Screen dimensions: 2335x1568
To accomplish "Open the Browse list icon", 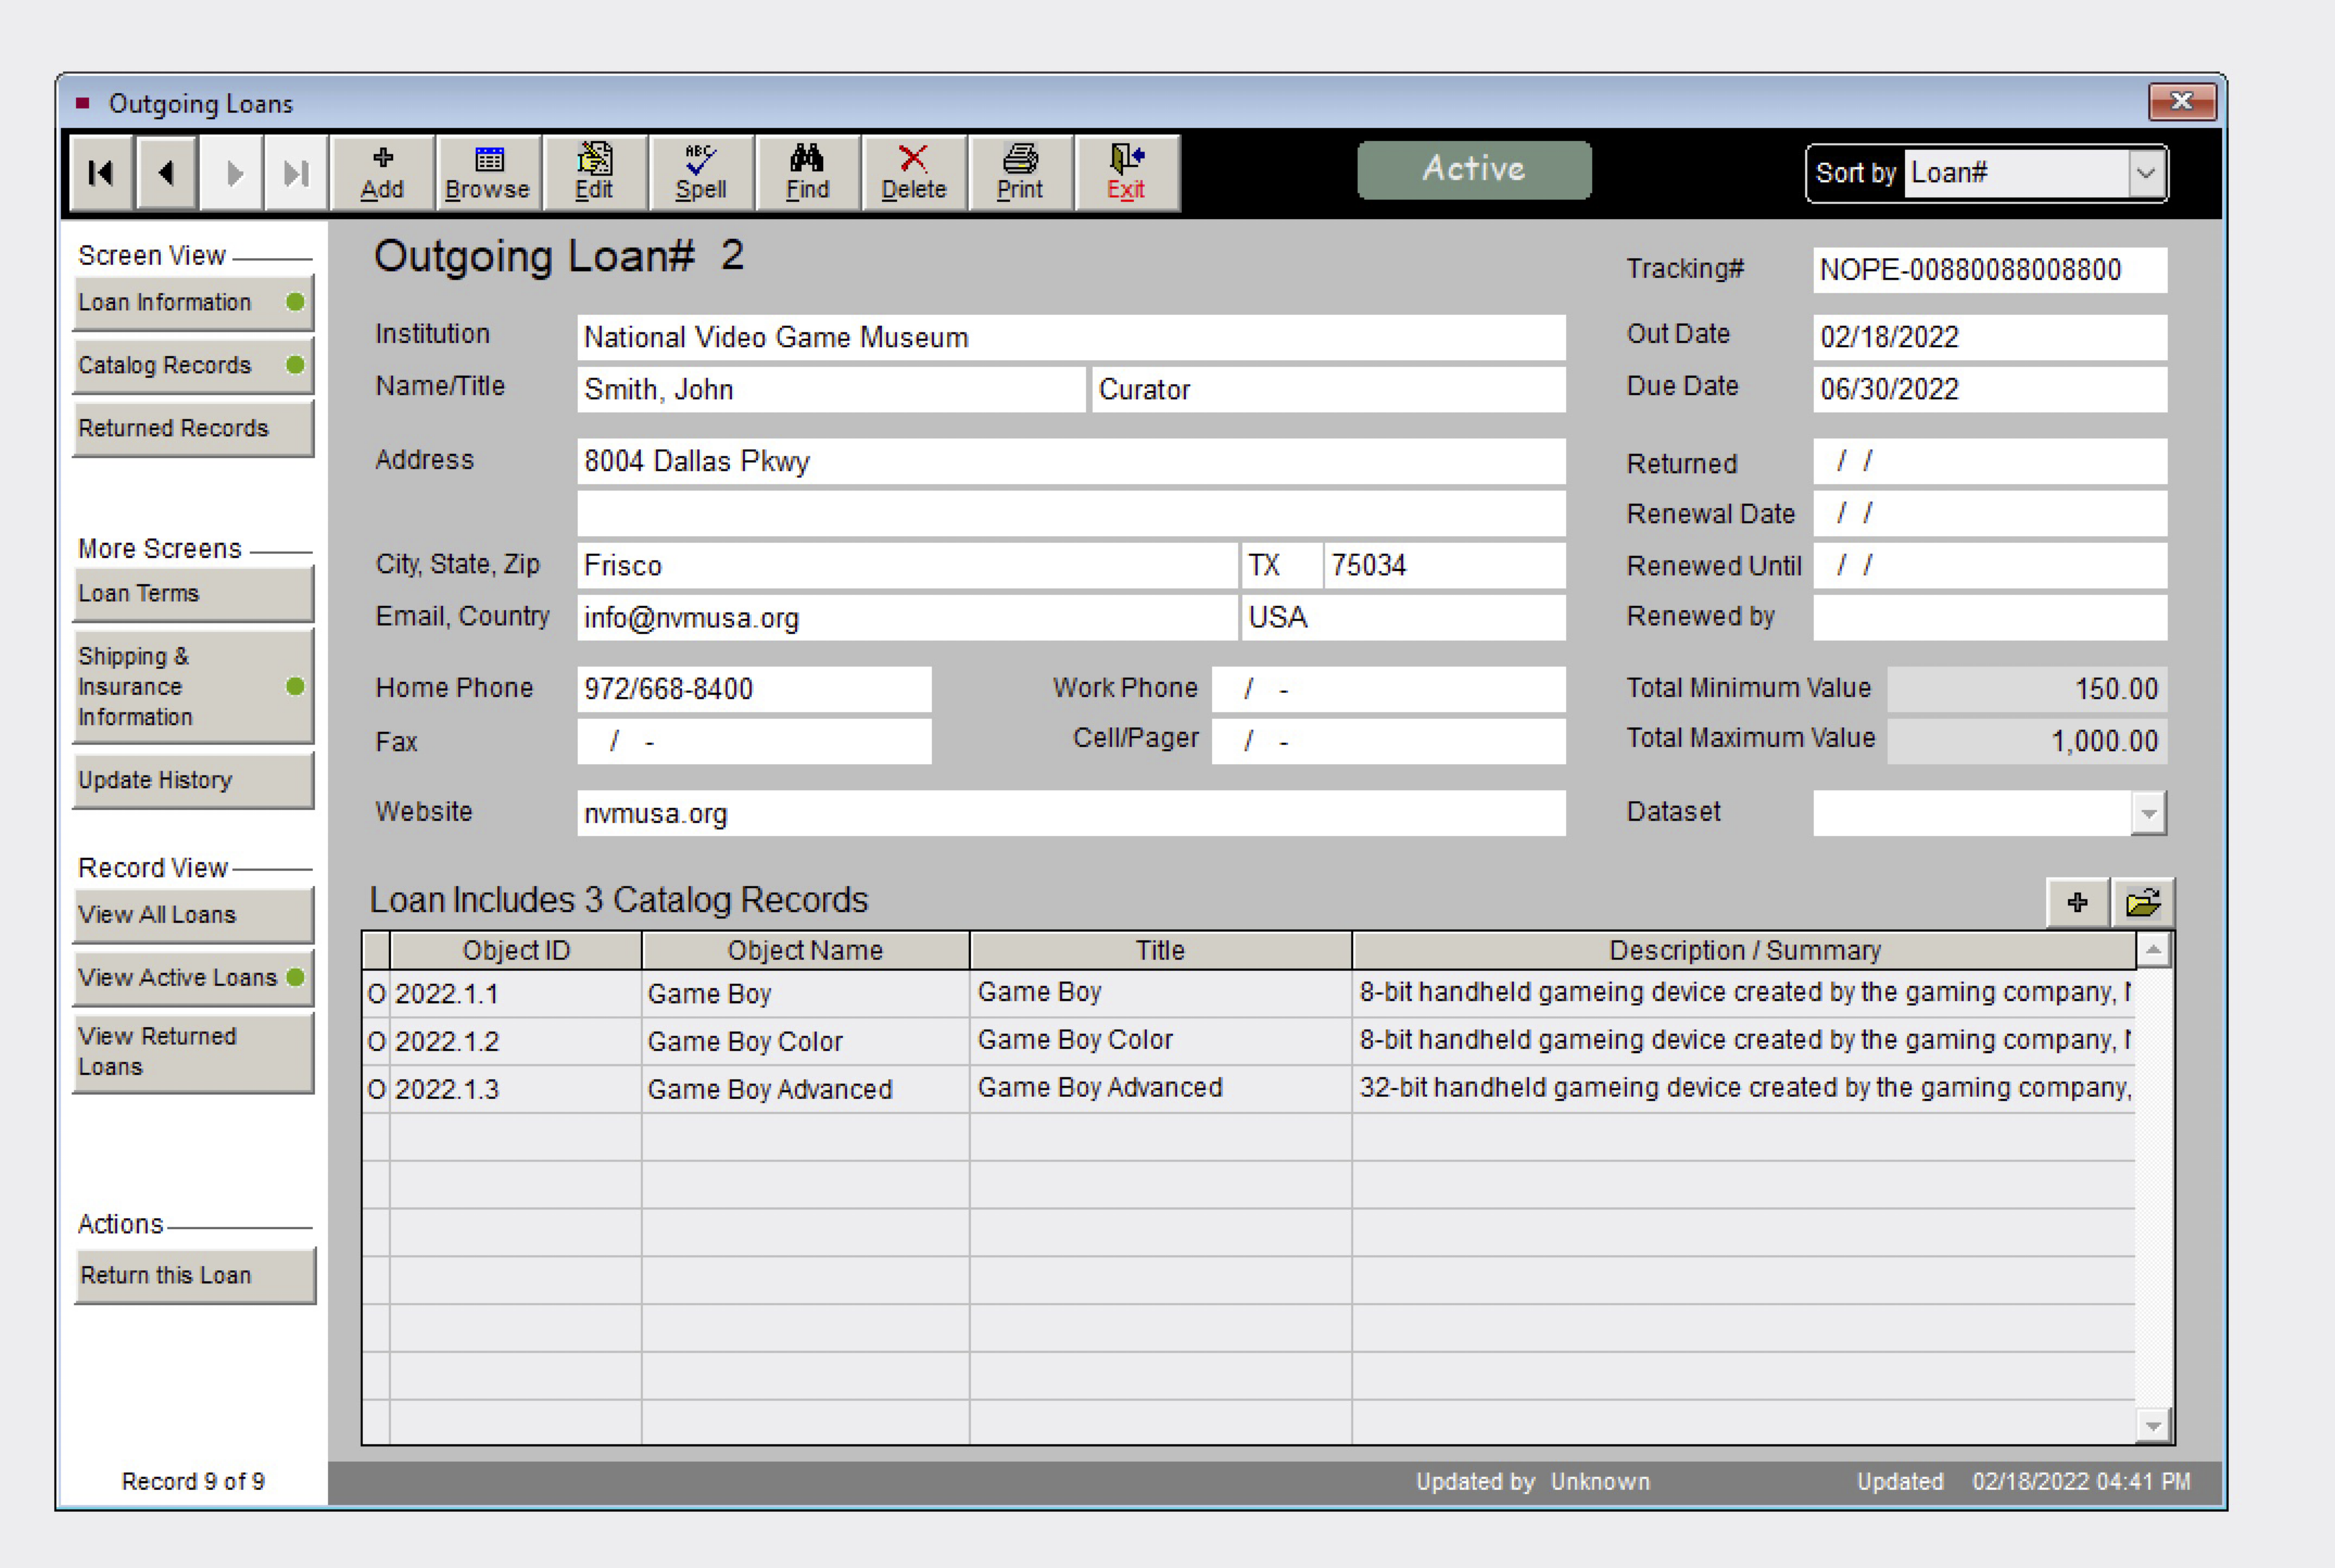I will click(x=488, y=173).
